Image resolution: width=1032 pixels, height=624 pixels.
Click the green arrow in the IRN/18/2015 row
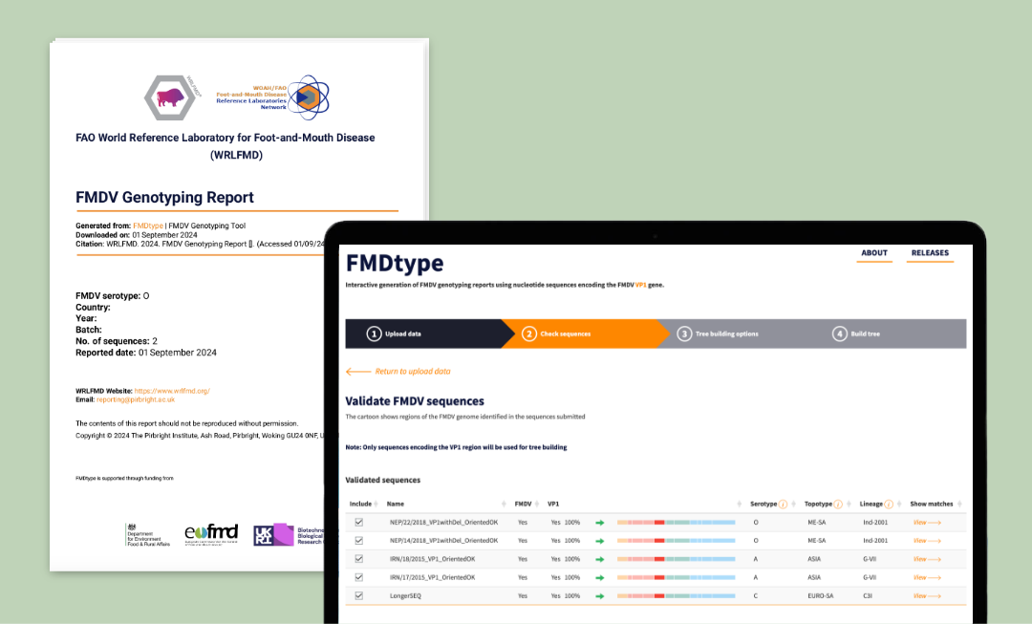pos(599,559)
